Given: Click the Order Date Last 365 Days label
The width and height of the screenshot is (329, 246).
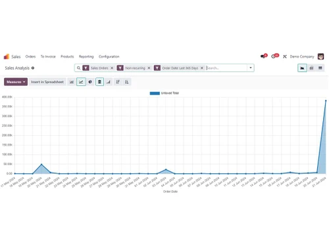Looking at the screenshot, I should click(180, 68).
